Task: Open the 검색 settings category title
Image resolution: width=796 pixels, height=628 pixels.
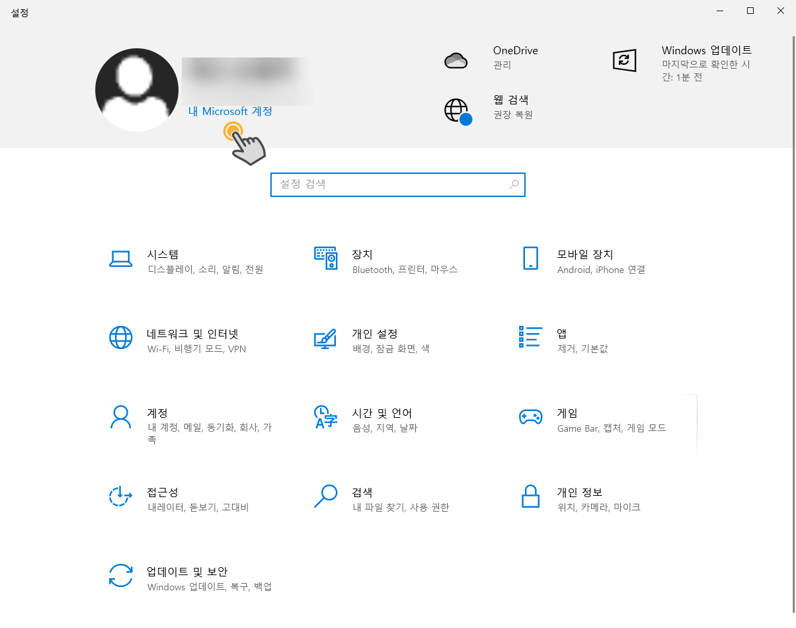Action: pos(362,492)
